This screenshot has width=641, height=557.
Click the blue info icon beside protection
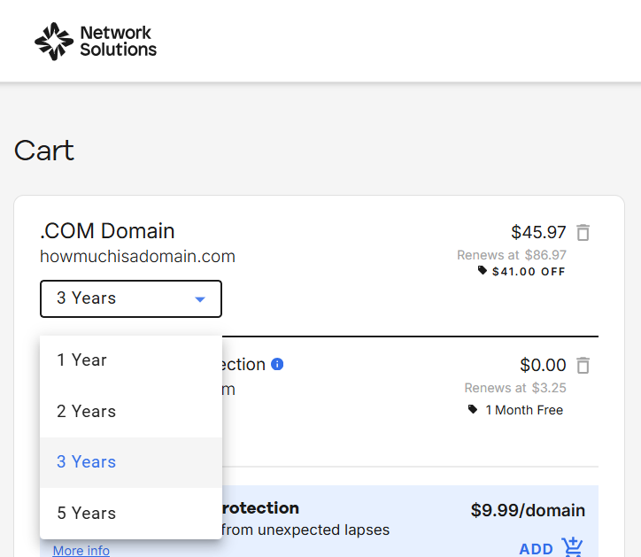click(x=277, y=364)
